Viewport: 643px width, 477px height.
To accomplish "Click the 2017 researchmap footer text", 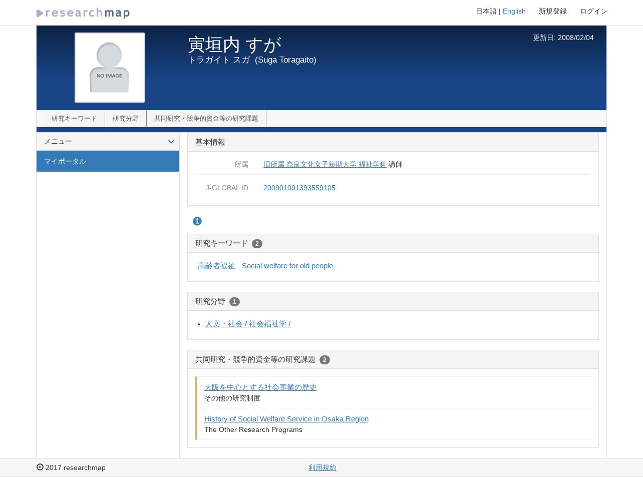I will point(76,467).
